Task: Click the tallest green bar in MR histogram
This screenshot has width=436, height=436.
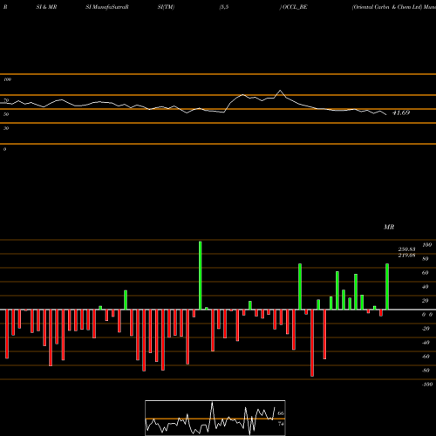Action: [x=201, y=276]
